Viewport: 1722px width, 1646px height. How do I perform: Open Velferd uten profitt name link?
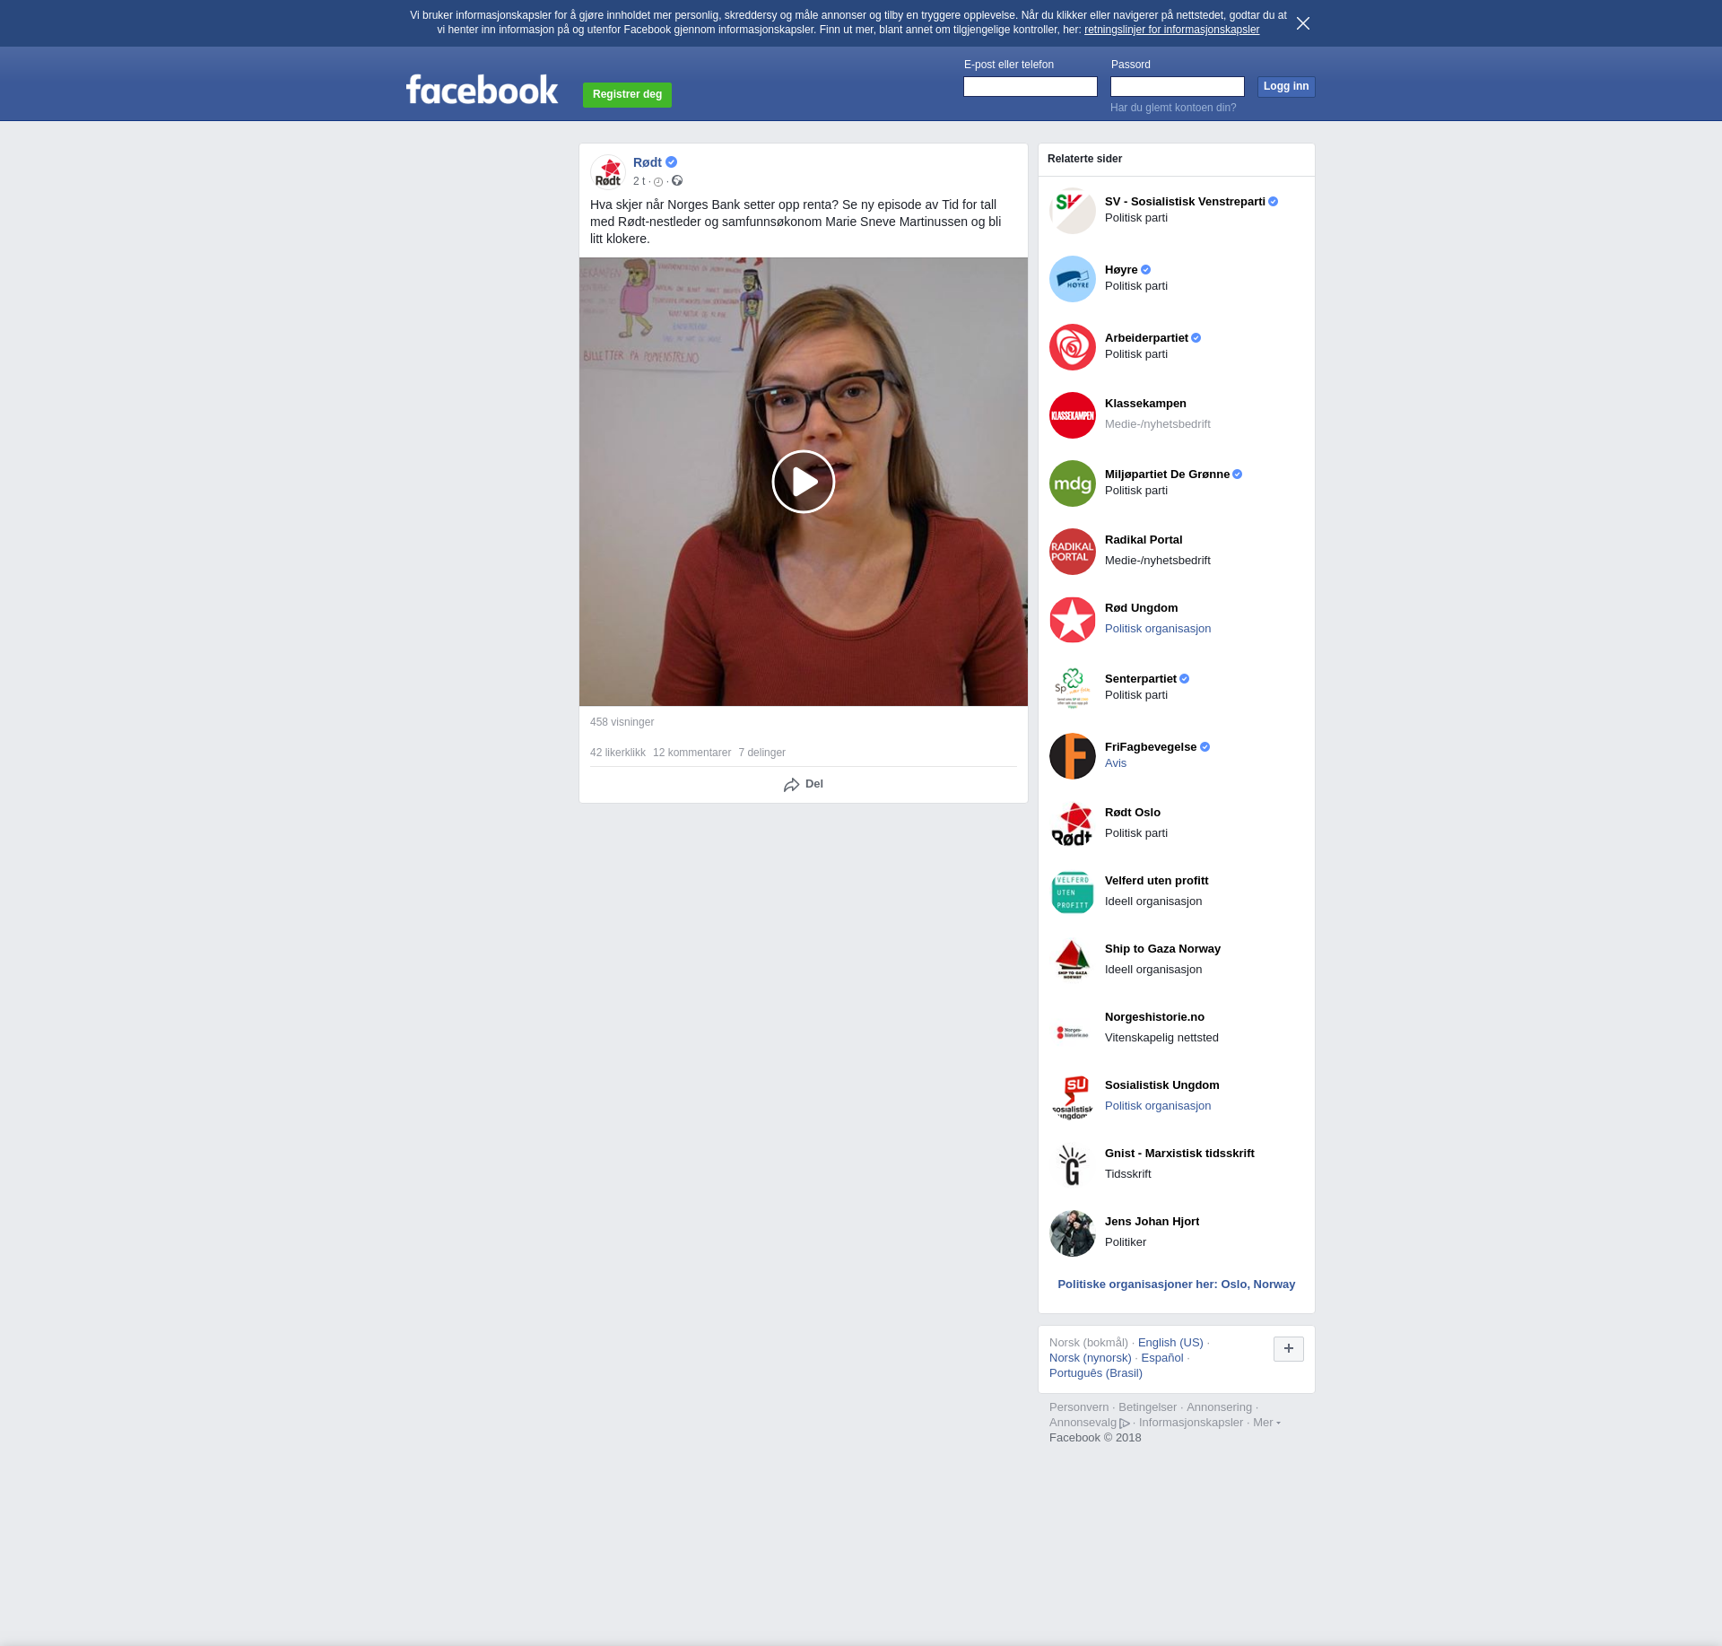point(1156,881)
